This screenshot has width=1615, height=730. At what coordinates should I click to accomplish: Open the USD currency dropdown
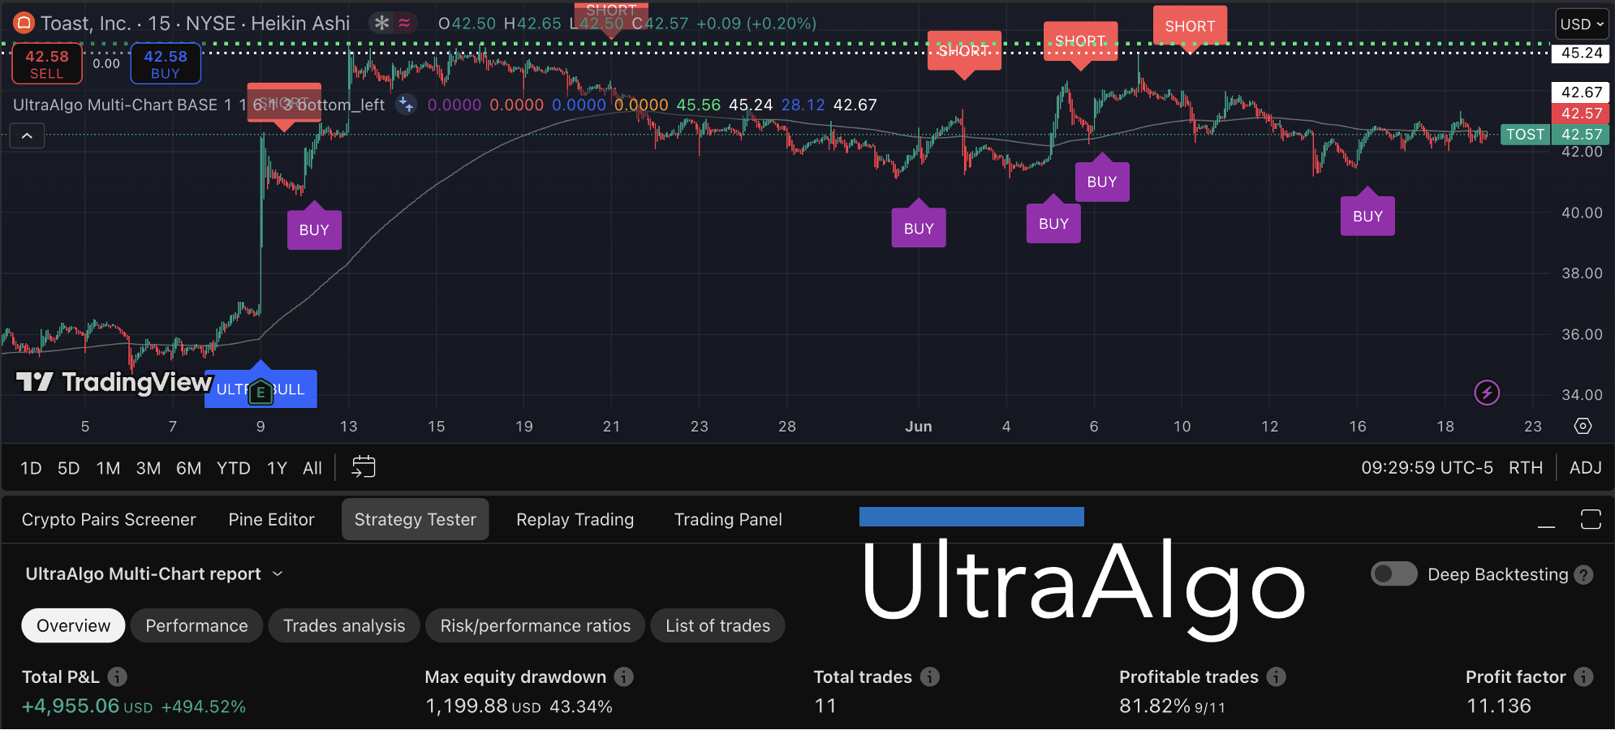coord(1582,24)
